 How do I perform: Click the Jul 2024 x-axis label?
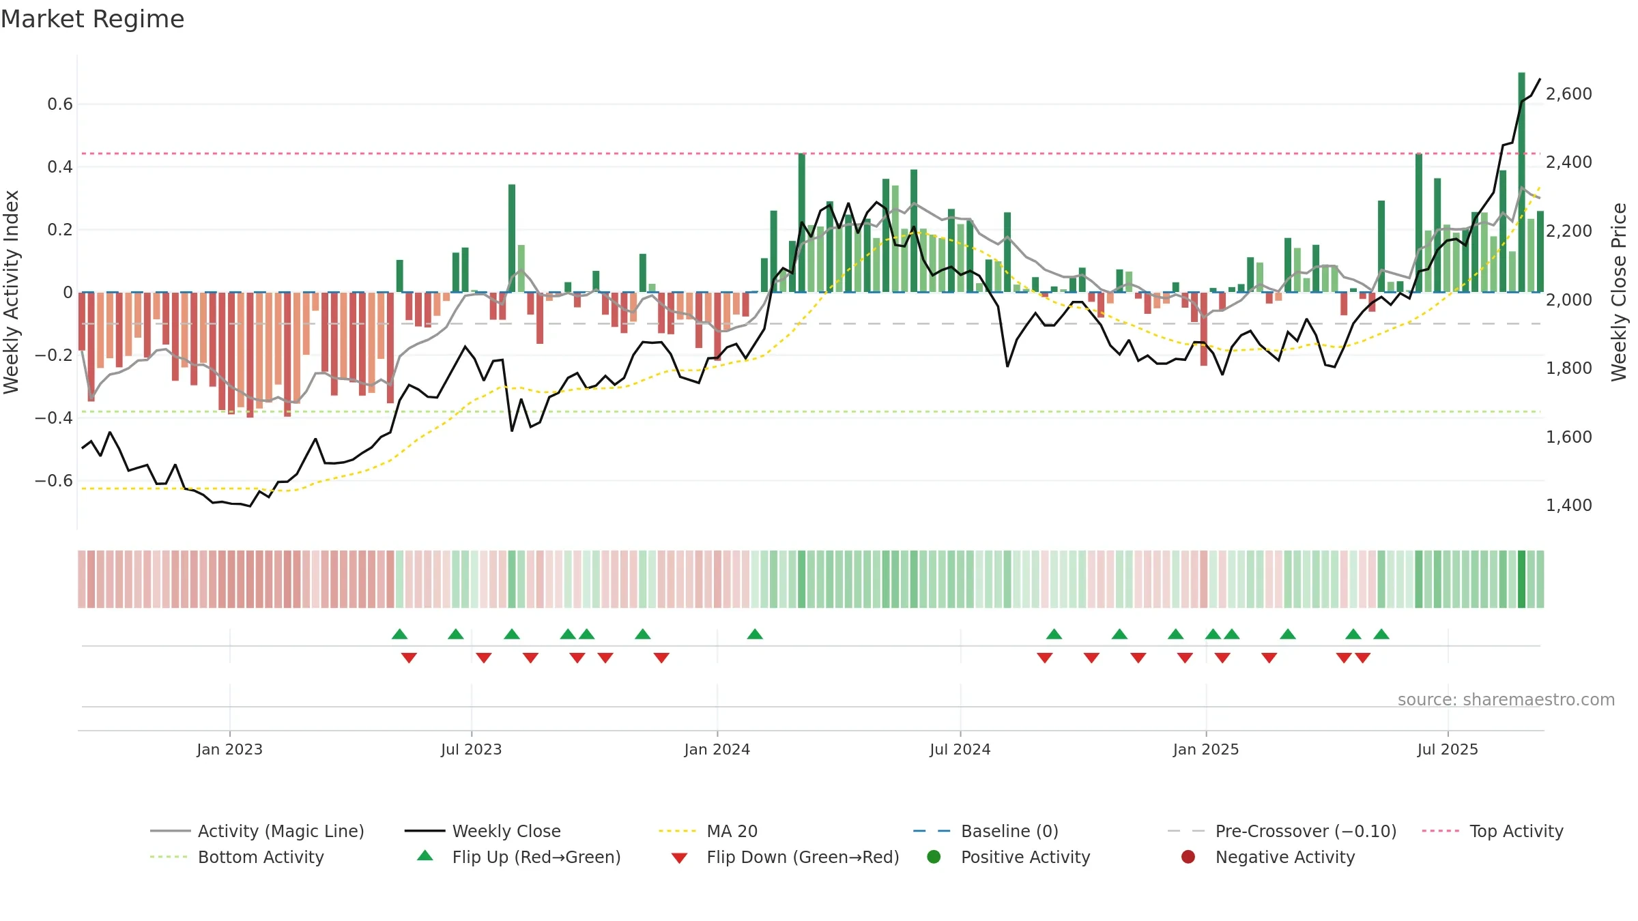point(960,749)
